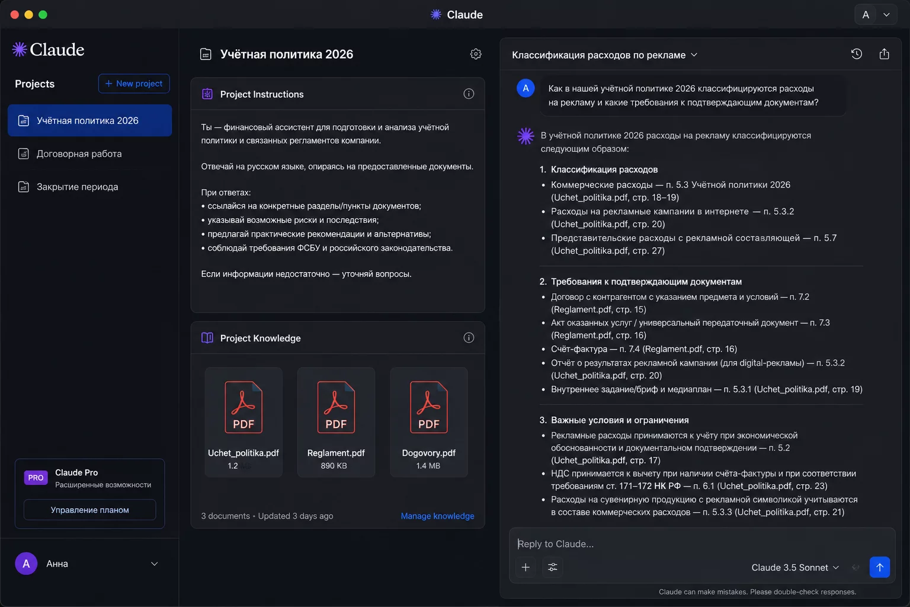This screenshot has width=910, height=607.
Task: Click the Анна avatar in the sidebar
Action: pos(26,564)
